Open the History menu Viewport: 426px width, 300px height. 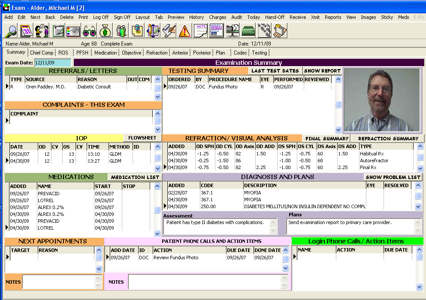[x=196, y=17]
